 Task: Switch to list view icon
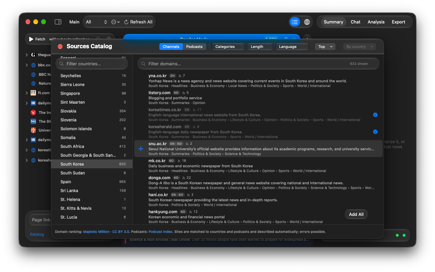pyautogui.click(x=295, y=22)
